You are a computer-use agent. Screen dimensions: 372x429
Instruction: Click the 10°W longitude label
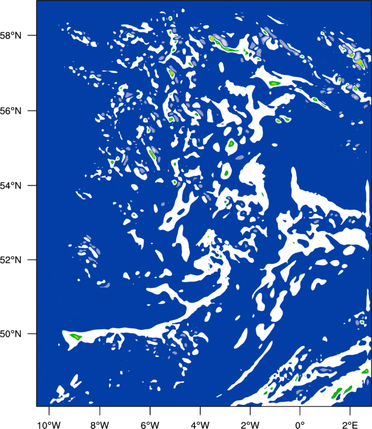point(49,425)
